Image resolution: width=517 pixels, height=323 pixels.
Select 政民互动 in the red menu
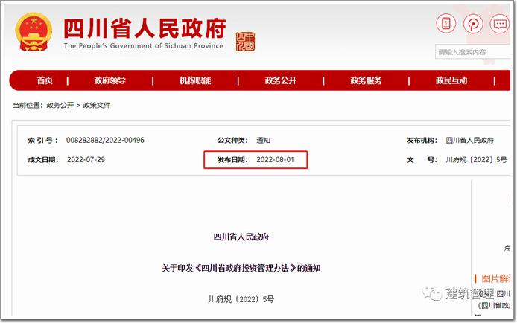click(451, 80)
